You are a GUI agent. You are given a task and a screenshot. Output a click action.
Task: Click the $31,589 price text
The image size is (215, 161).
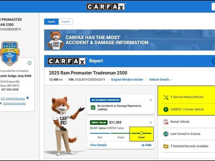click(115, 122)
